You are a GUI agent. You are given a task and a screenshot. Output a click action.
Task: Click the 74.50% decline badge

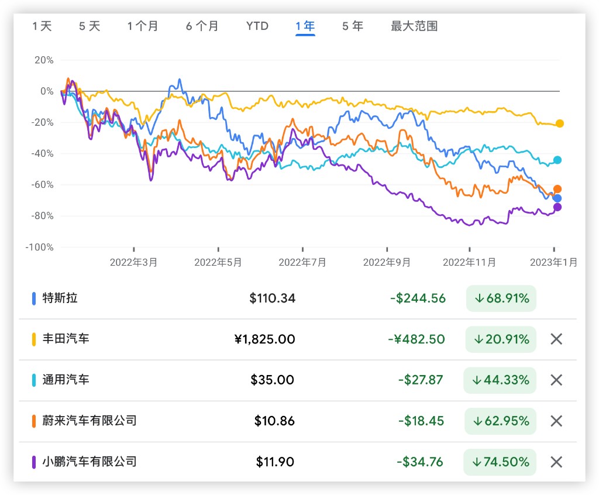501,462
